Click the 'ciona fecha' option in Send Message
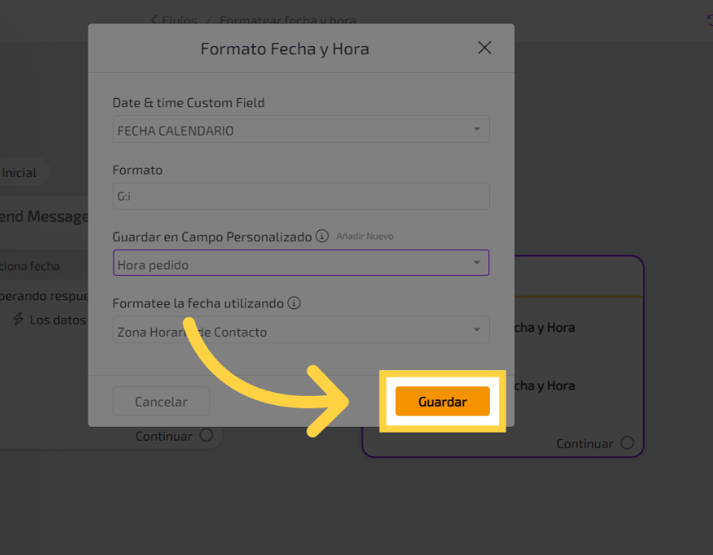The height and width of the screenshot is (555, 713). pyautogui.click(x=31, y=266)
